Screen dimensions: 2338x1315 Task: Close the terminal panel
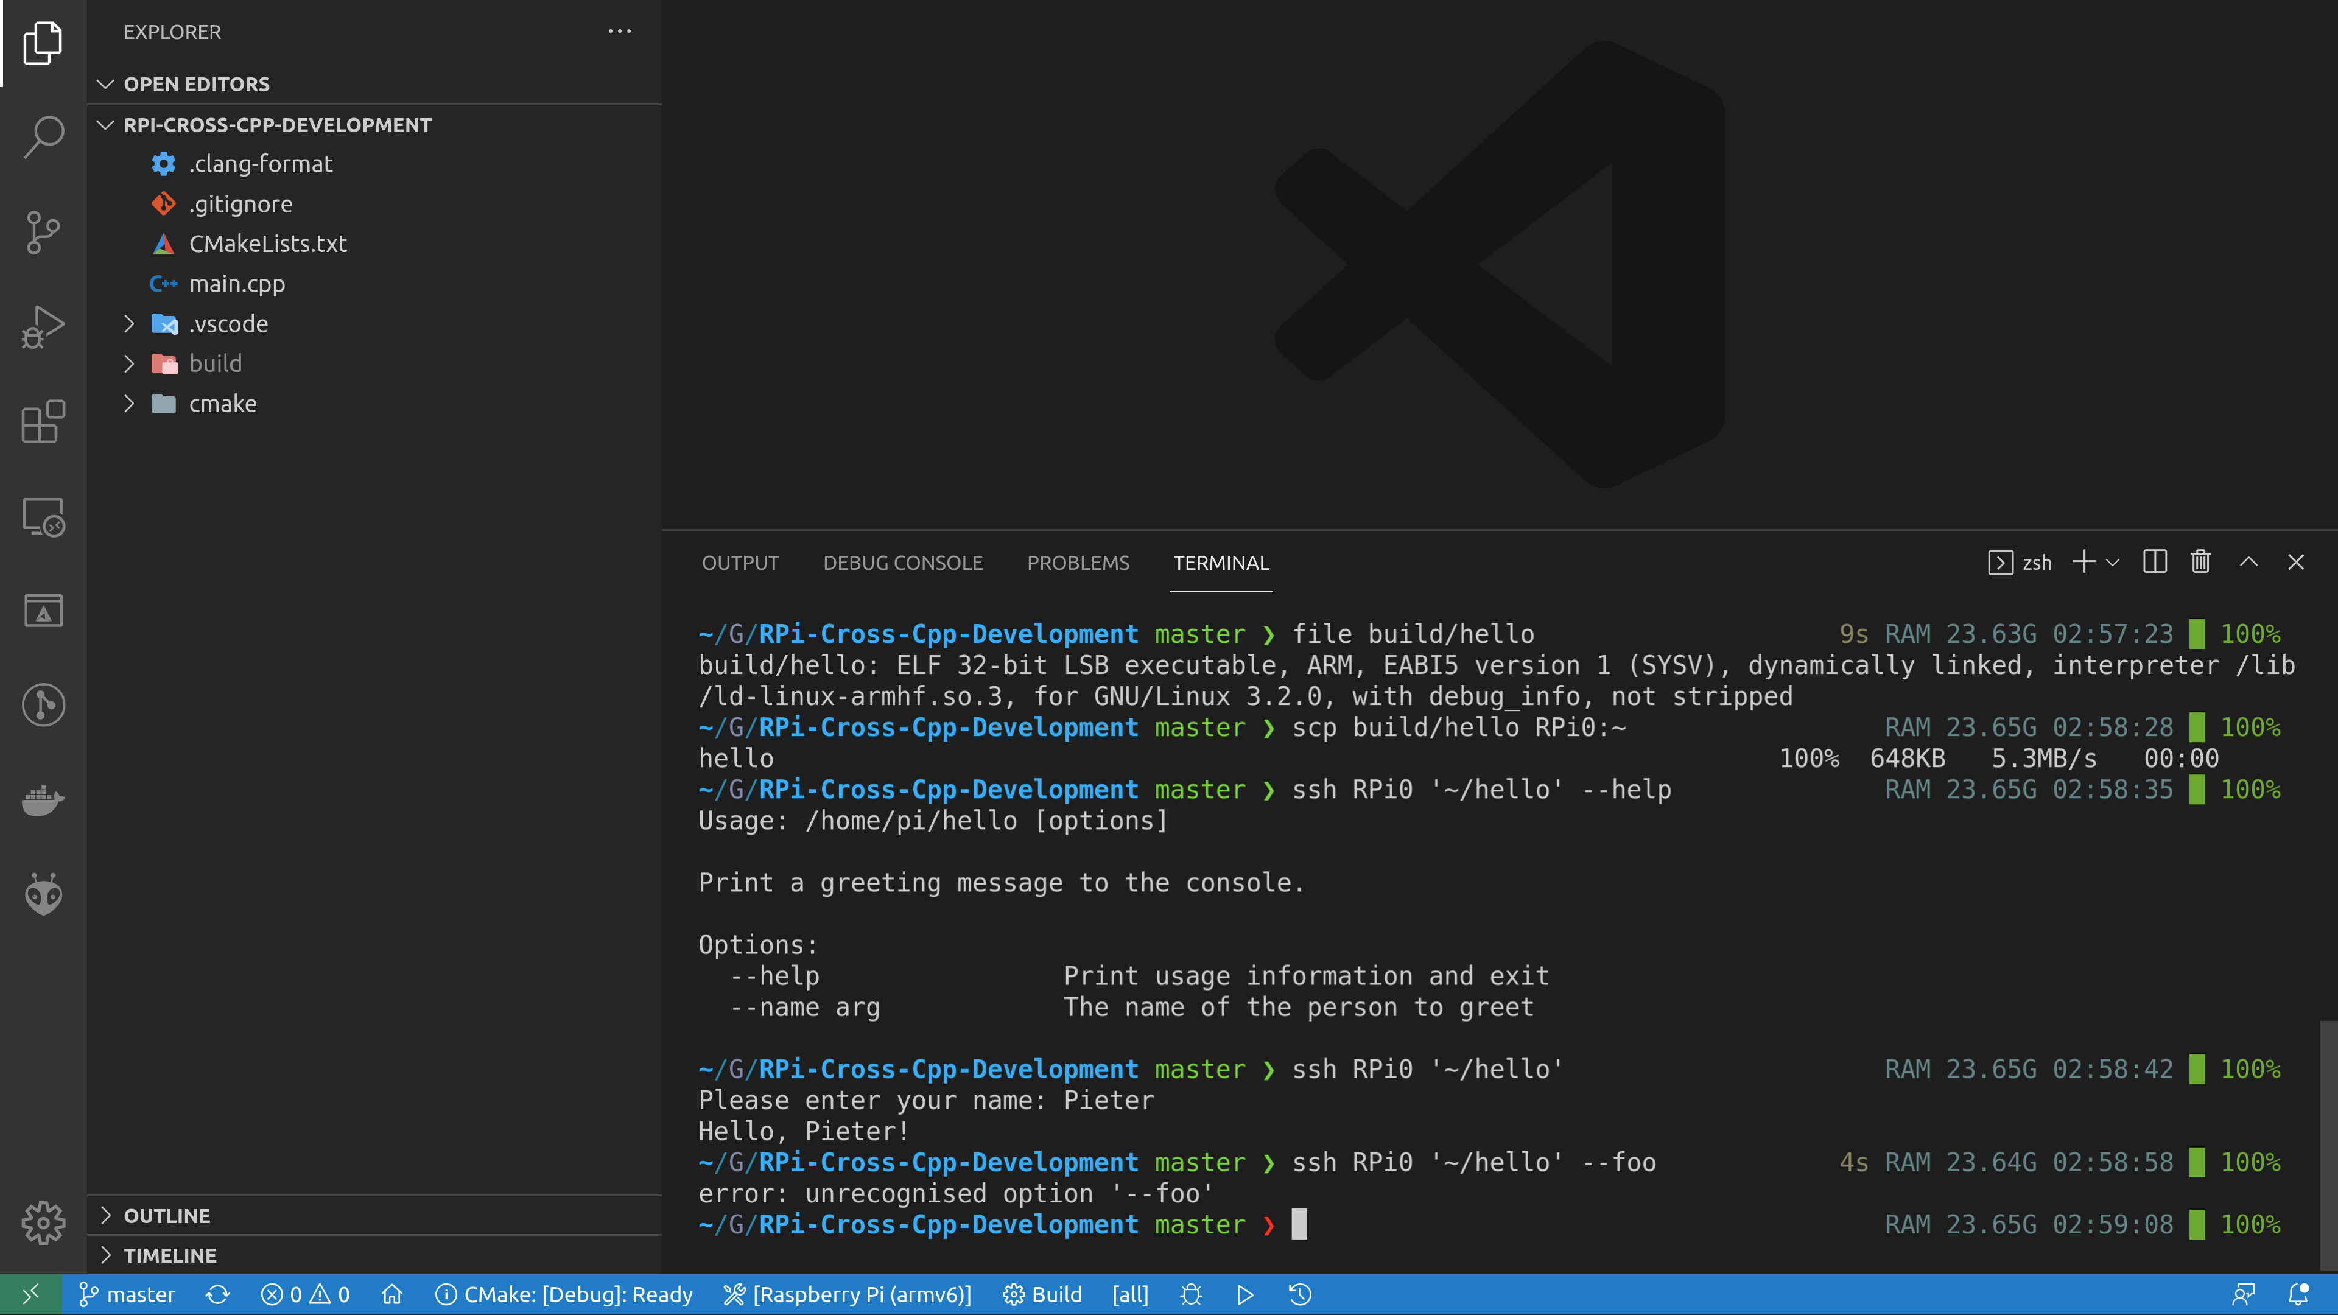[x=2296, y=562]
